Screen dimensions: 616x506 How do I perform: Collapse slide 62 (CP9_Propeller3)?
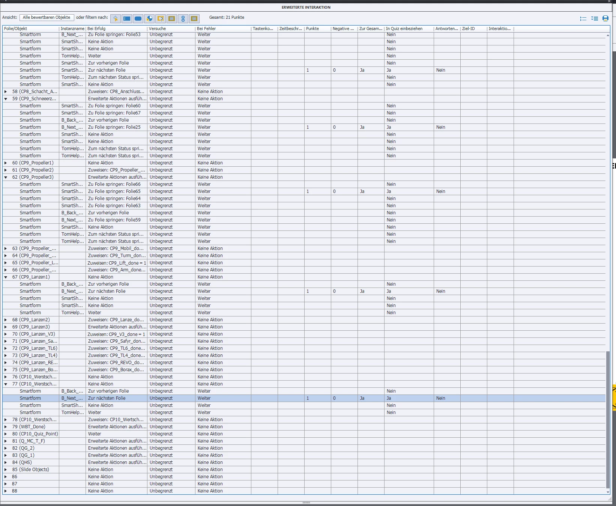click(x=6, y=177)
